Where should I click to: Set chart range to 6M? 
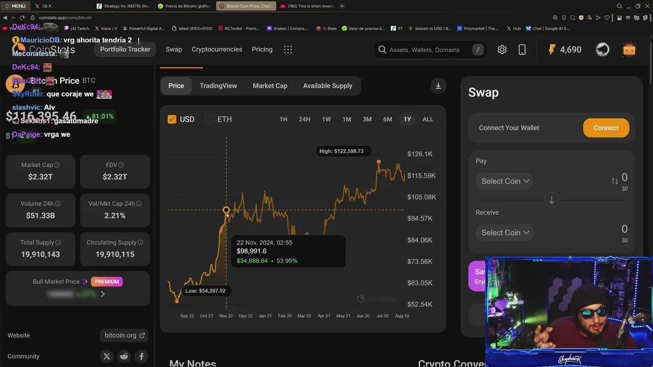tap(388, 119)
